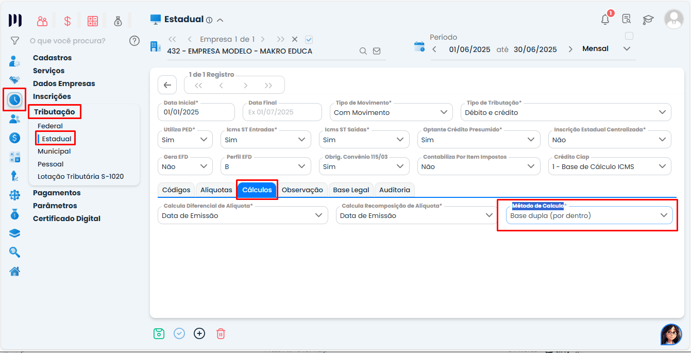Screen dimensions: 691x353
Task: Open the Inscrição Estadual Centralizada dropdown
Action: coord(610,140)
